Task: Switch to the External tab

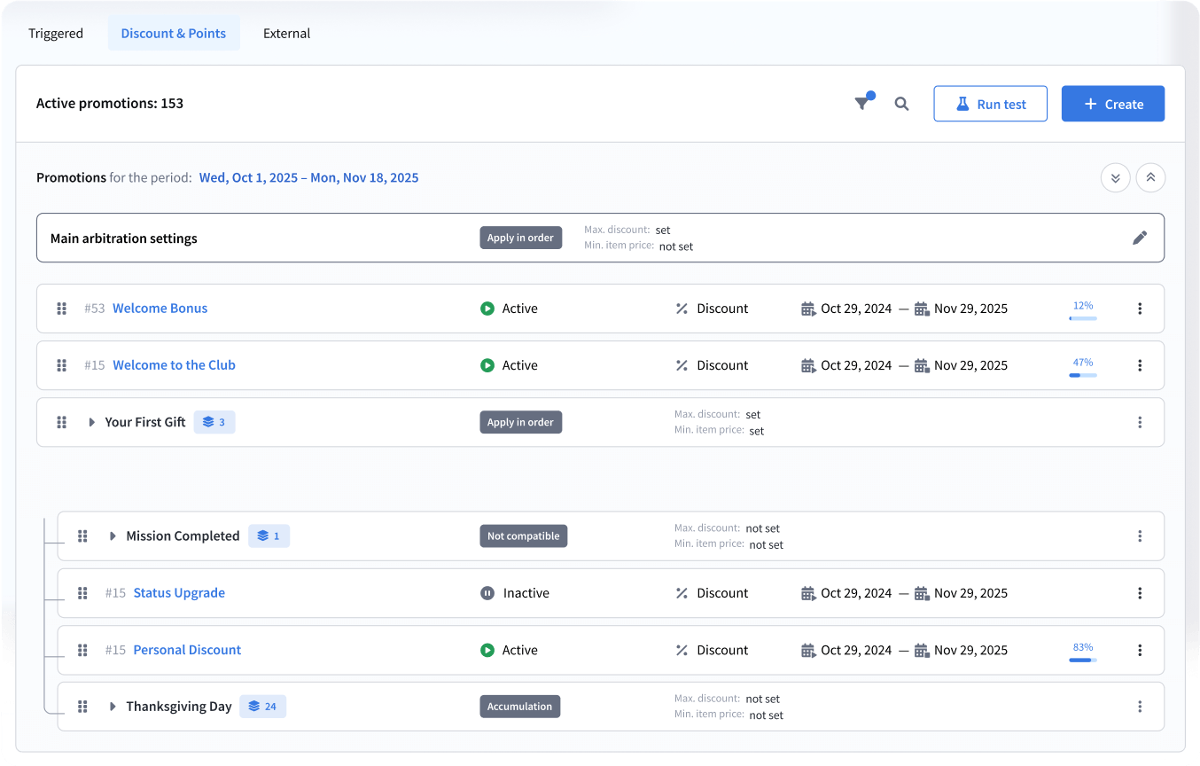Action: coord(286,34)
